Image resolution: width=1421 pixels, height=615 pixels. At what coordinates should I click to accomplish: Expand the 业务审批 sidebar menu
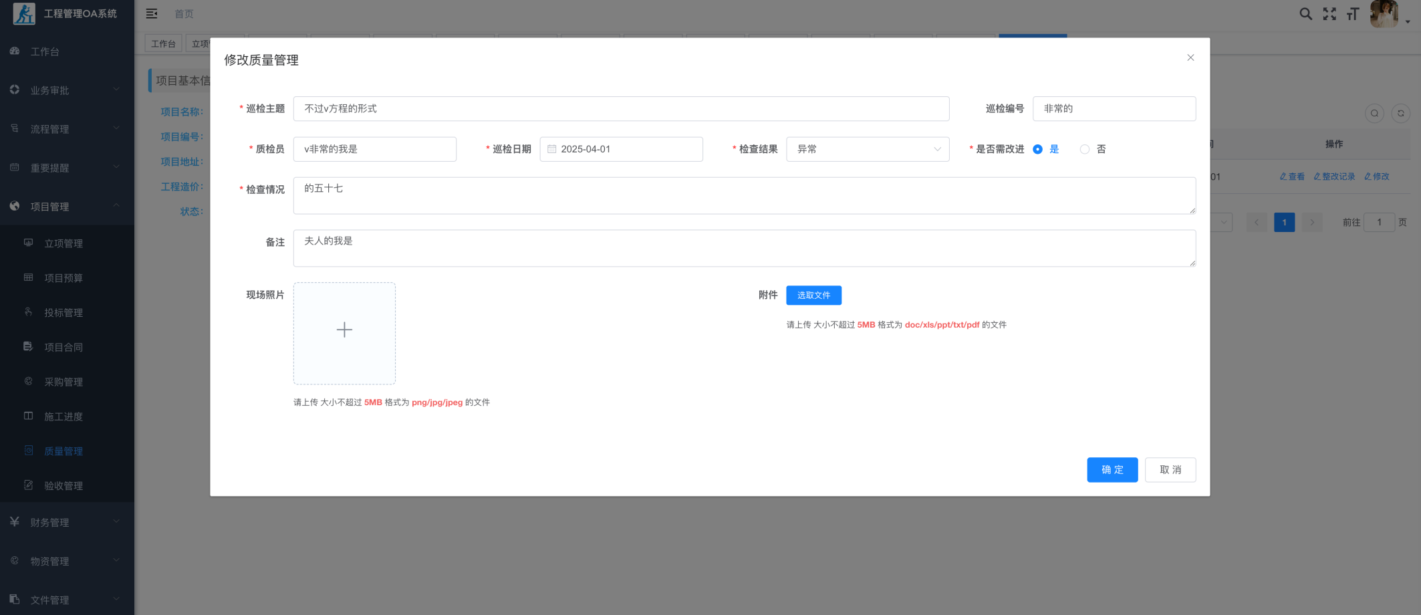point(67,90)
